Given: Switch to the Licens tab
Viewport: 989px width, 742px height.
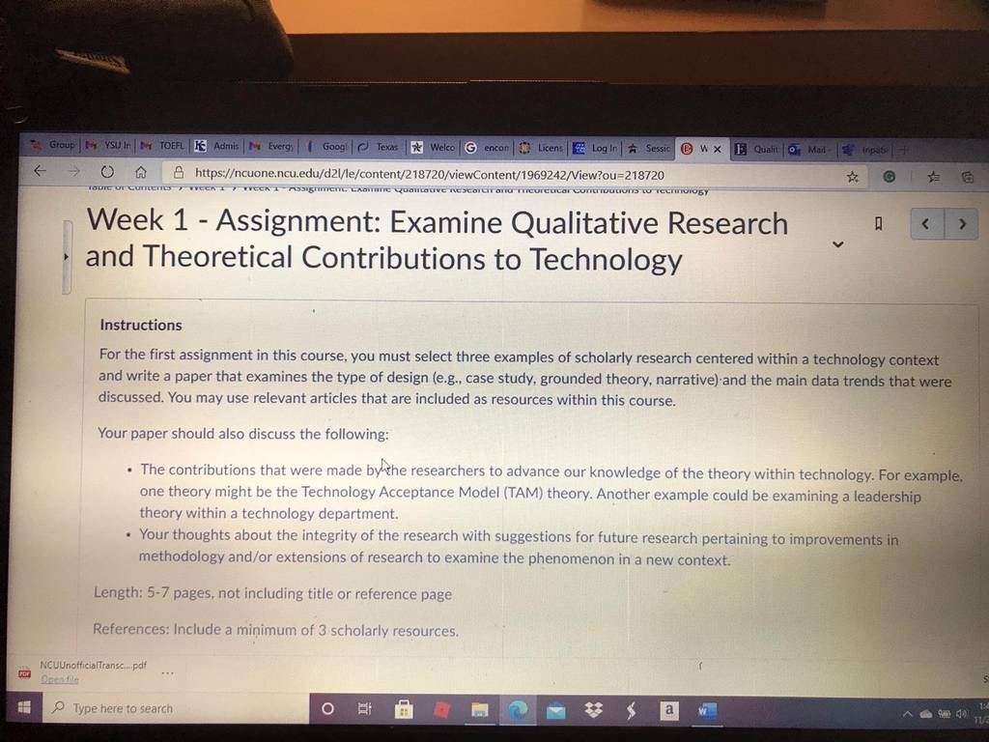Looking at the screenshot, I should (541, 148).
